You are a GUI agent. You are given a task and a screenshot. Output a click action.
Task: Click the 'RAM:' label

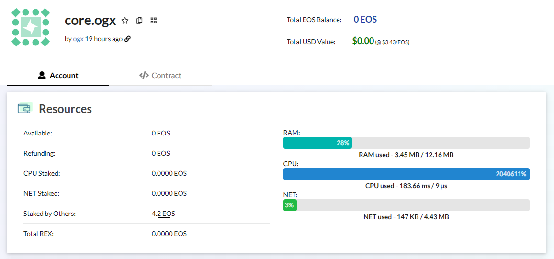click(292, 133)
